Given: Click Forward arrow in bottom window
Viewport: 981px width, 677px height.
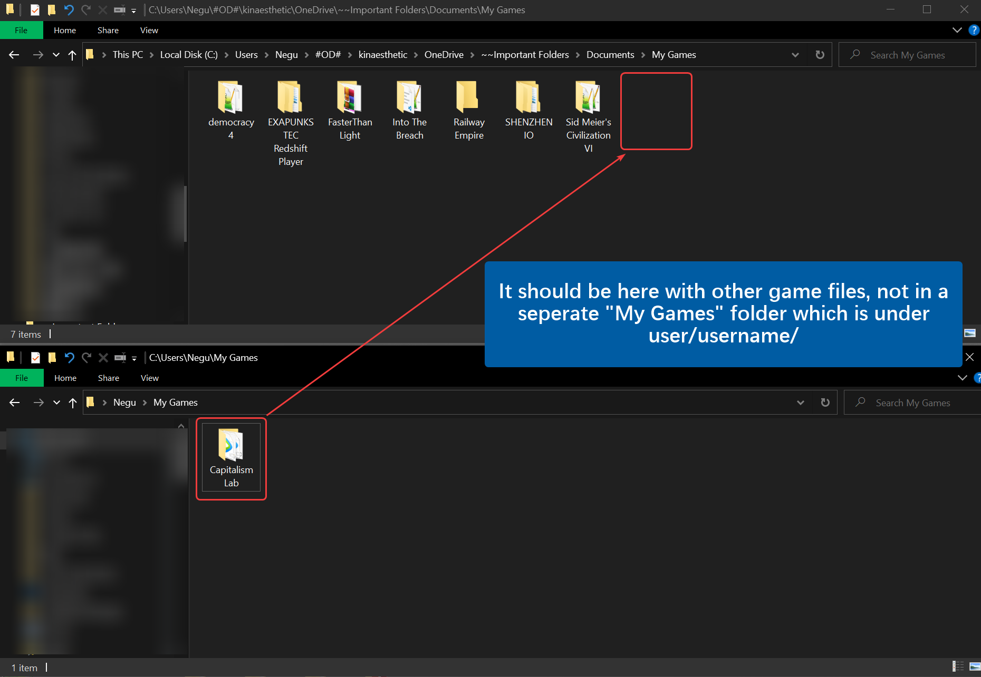Looking at the screenshot, I should (39, 403).
